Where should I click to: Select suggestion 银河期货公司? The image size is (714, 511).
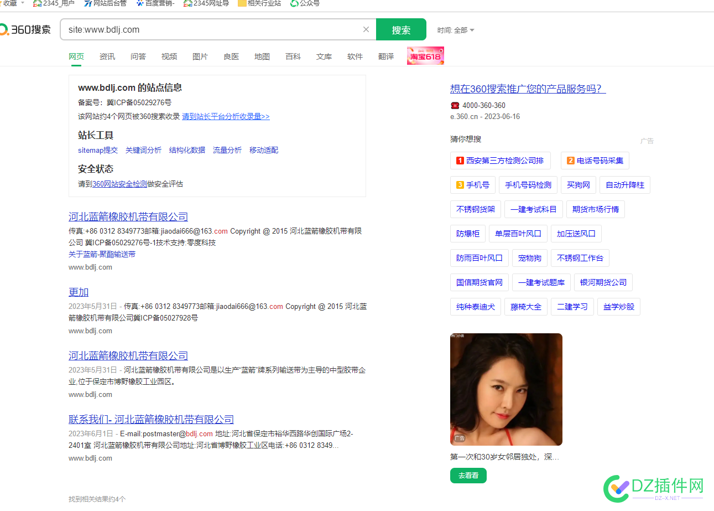pos(603,282)
